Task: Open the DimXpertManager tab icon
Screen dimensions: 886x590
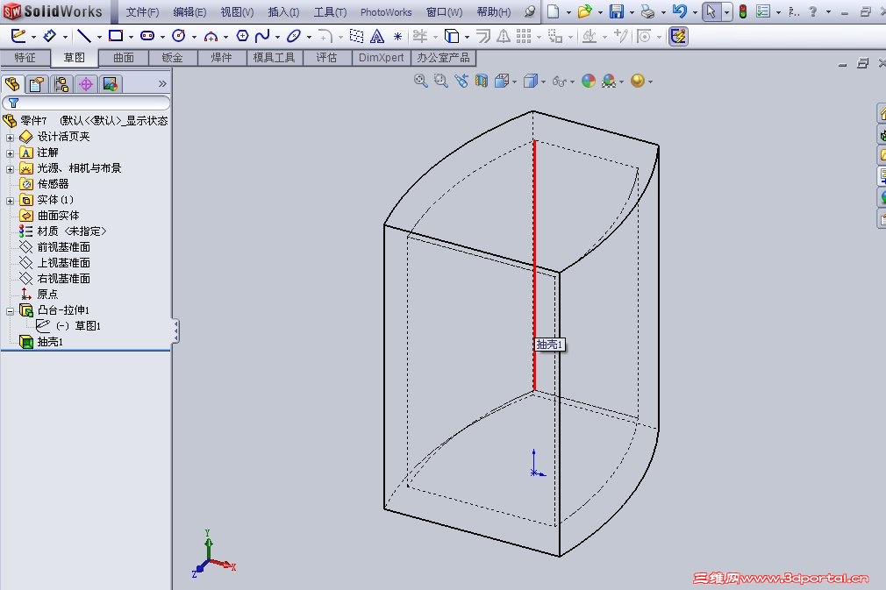Action: (86, 85)
